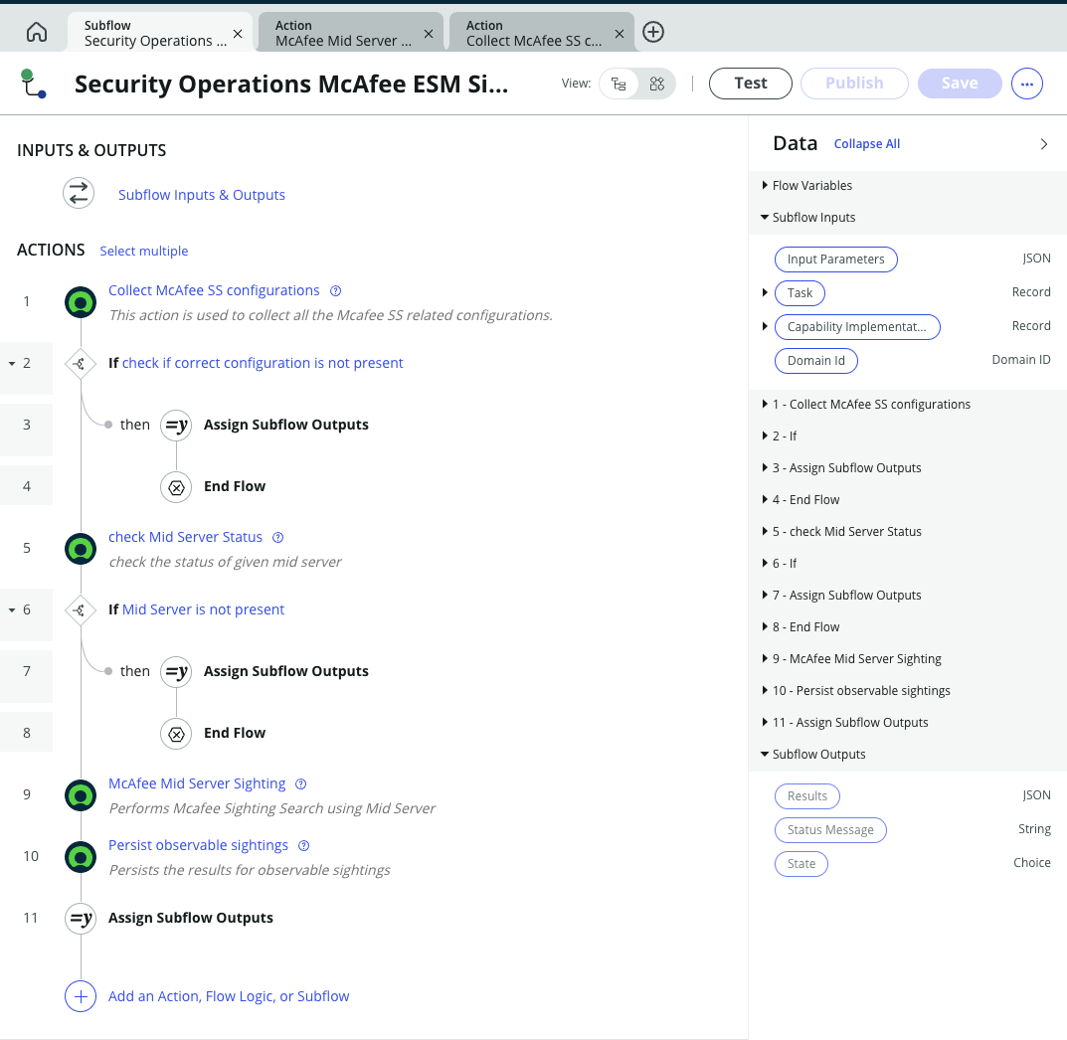Click the End Flow icon on step 8

tap(176, 734)
